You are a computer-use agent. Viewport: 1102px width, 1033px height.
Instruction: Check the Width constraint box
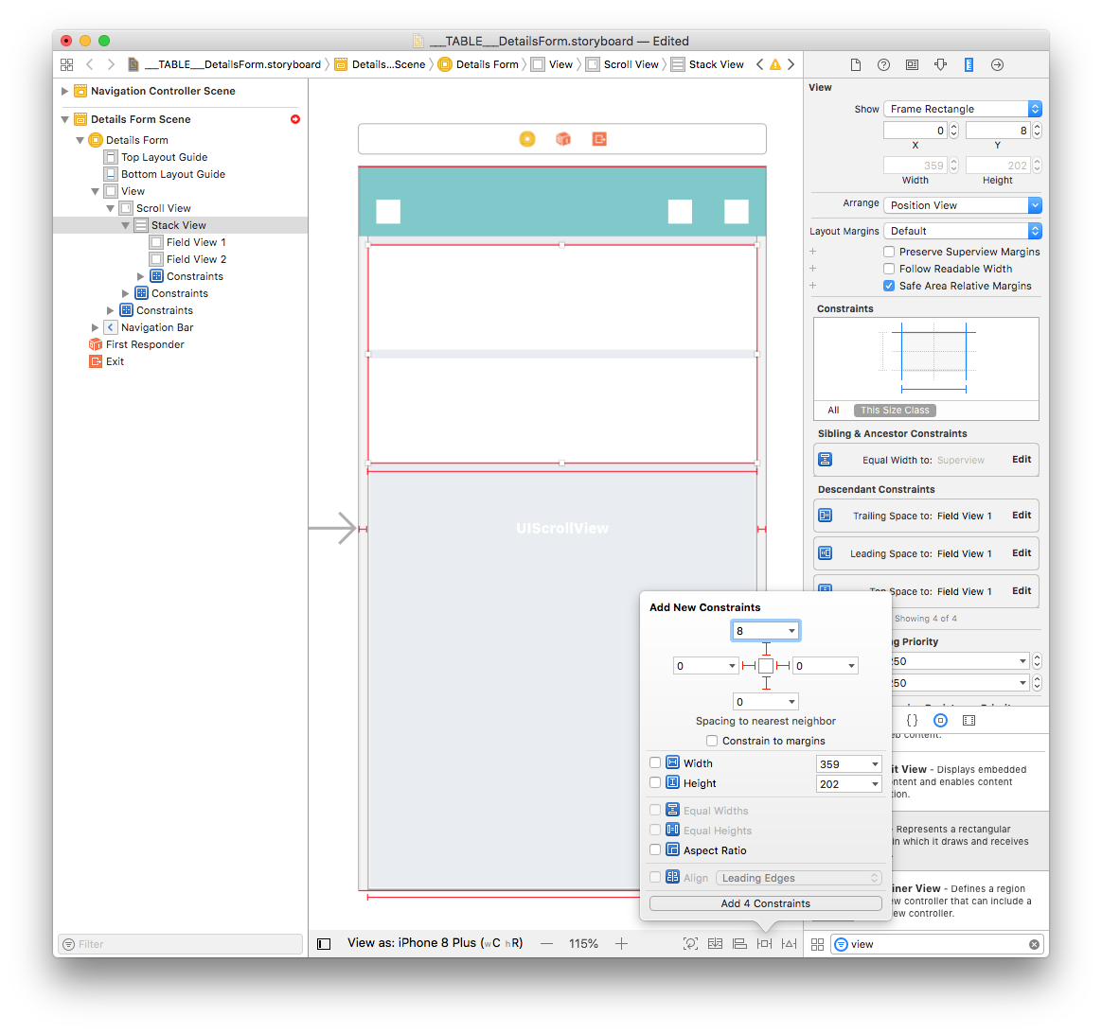655,762
